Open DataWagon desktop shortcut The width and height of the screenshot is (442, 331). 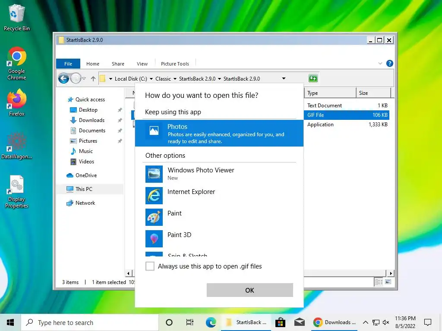(16, 146)
